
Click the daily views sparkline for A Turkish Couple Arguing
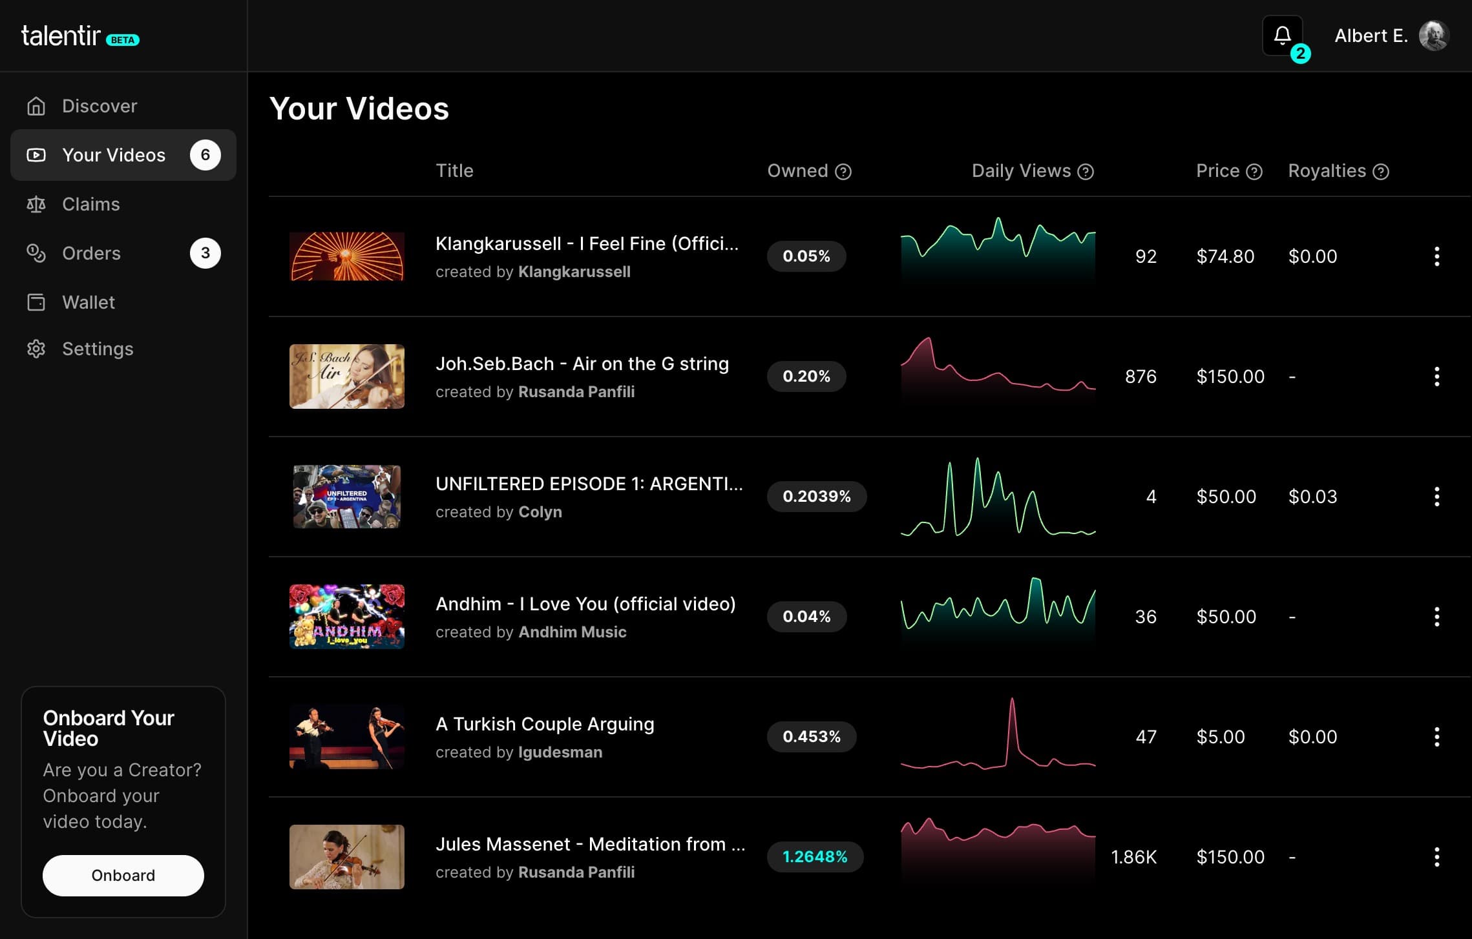[998, 736]
